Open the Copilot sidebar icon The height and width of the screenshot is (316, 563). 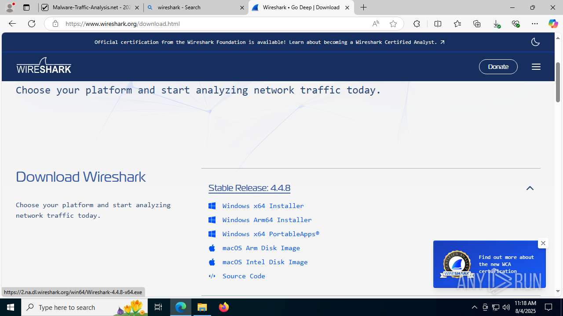click(553, 24)
